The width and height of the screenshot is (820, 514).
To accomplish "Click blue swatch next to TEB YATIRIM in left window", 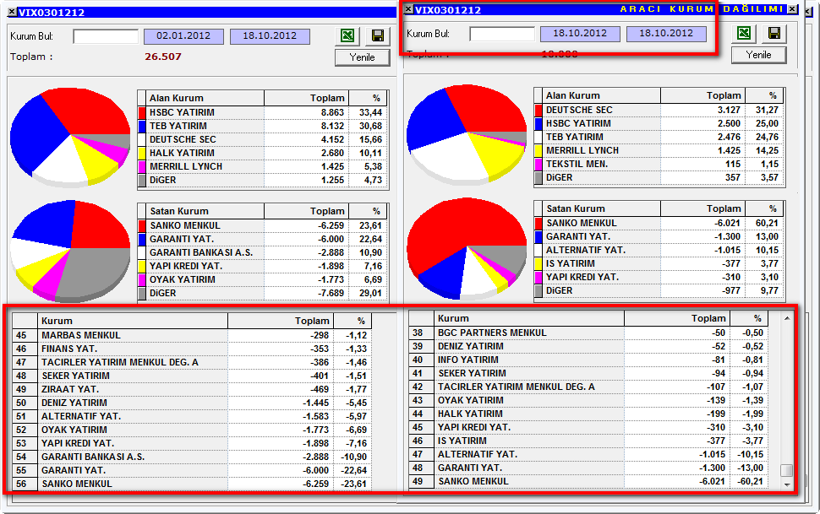I will click(x=142, y=126).
